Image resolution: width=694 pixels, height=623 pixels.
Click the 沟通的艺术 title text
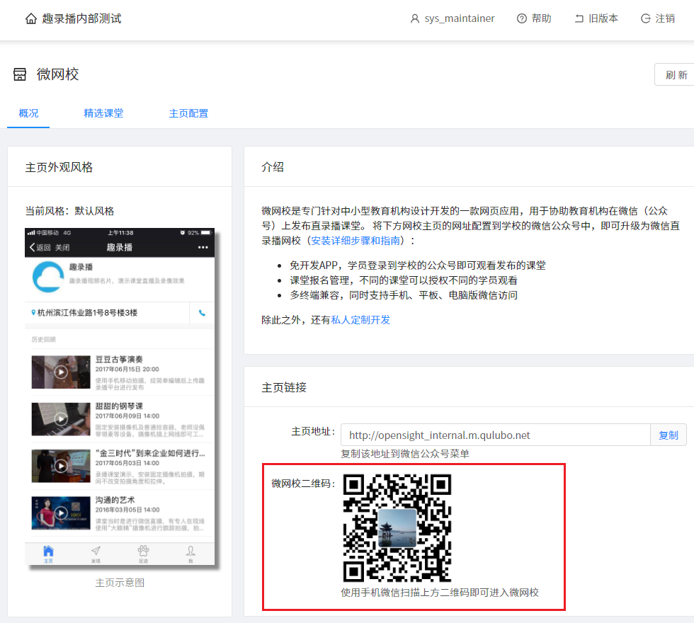point(115,500)
